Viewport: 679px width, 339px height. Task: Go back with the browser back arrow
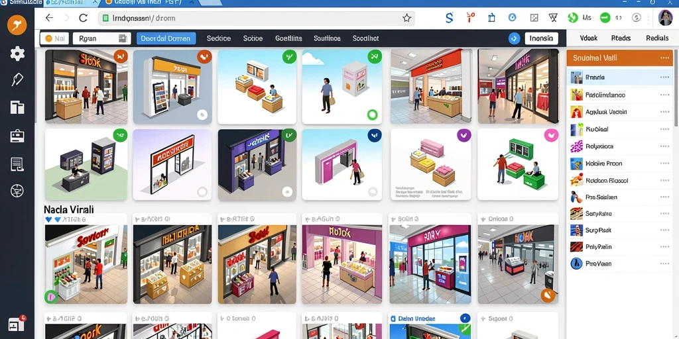[x=49, y=18]
